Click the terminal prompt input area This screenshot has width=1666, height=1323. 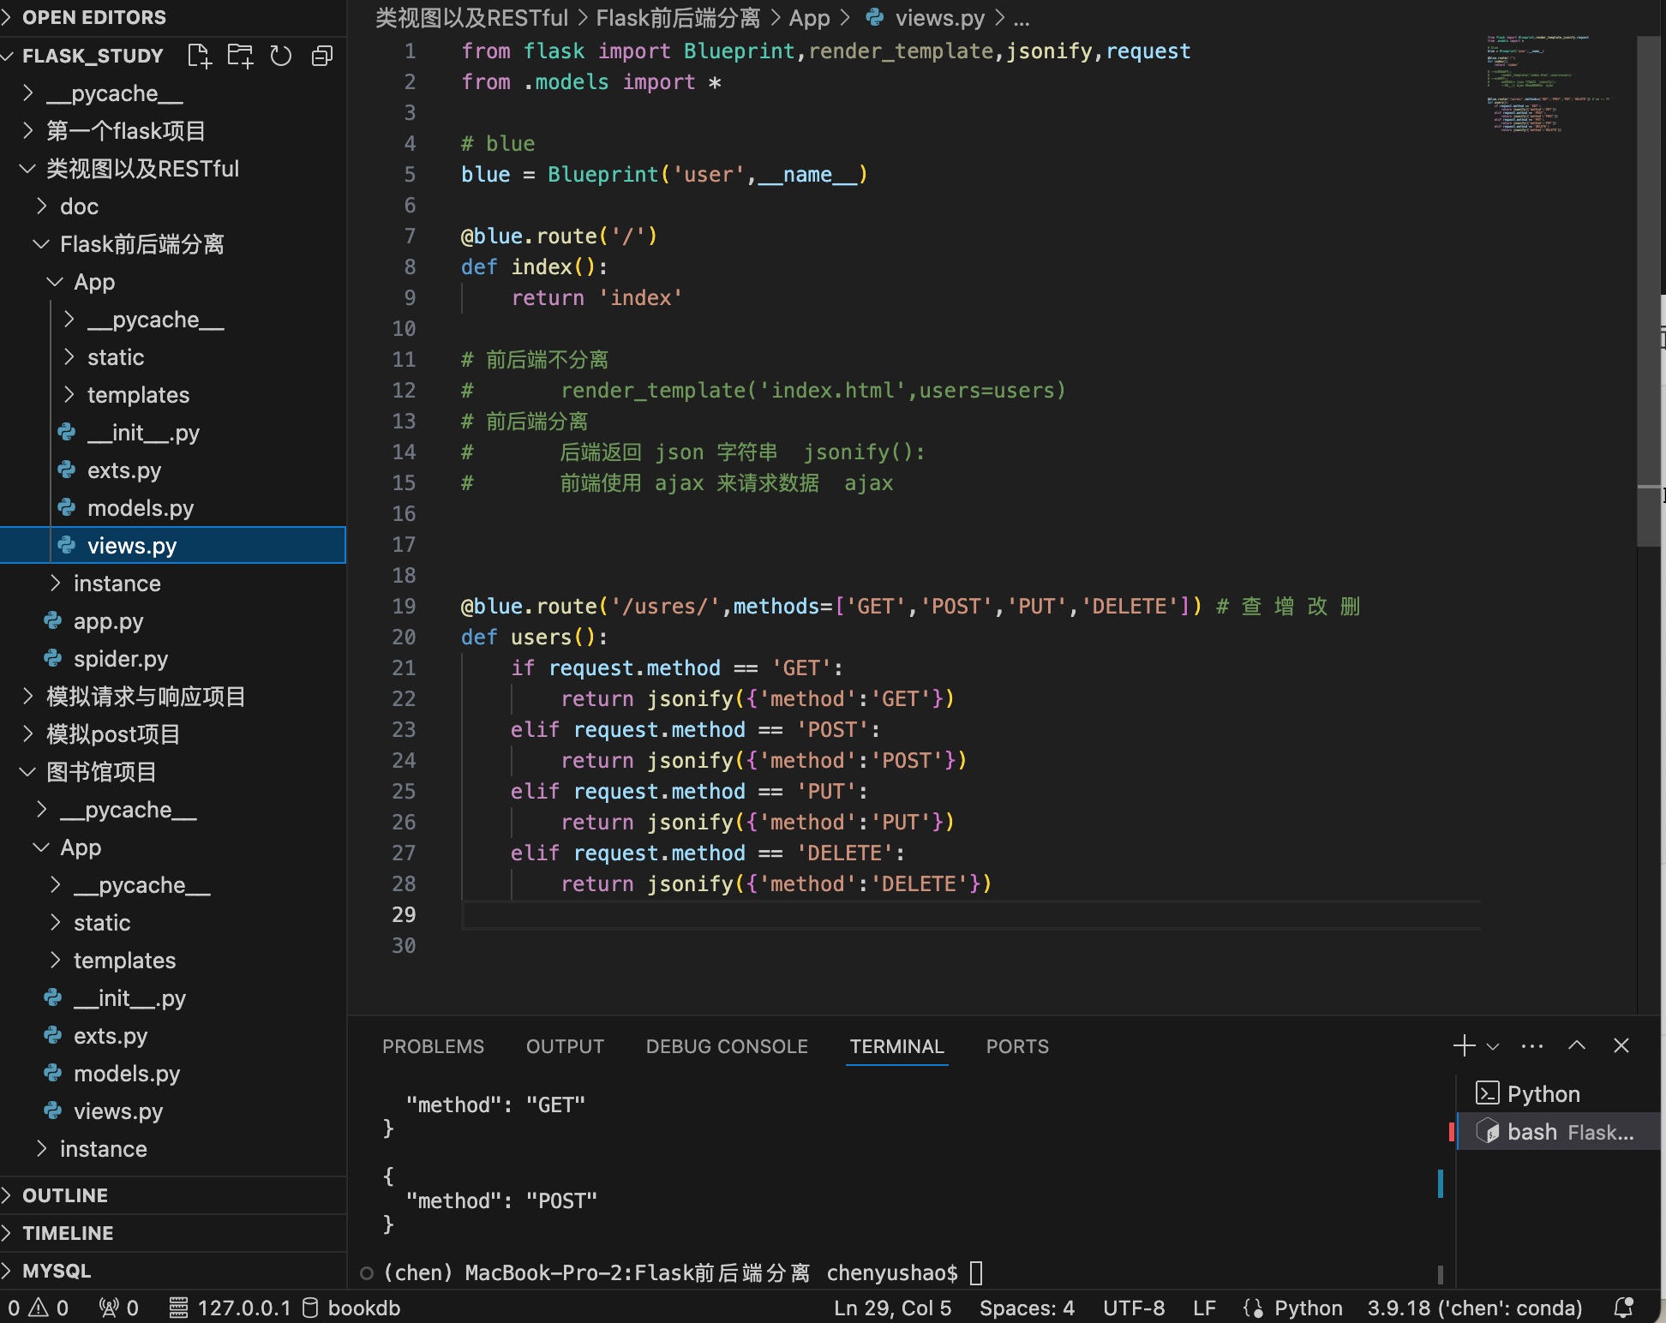(x=976, y=1272)
